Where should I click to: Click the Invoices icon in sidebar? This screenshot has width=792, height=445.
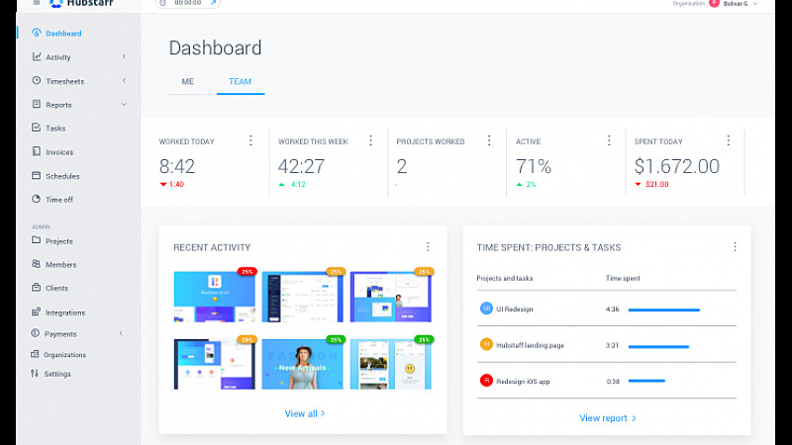point(37,151)
